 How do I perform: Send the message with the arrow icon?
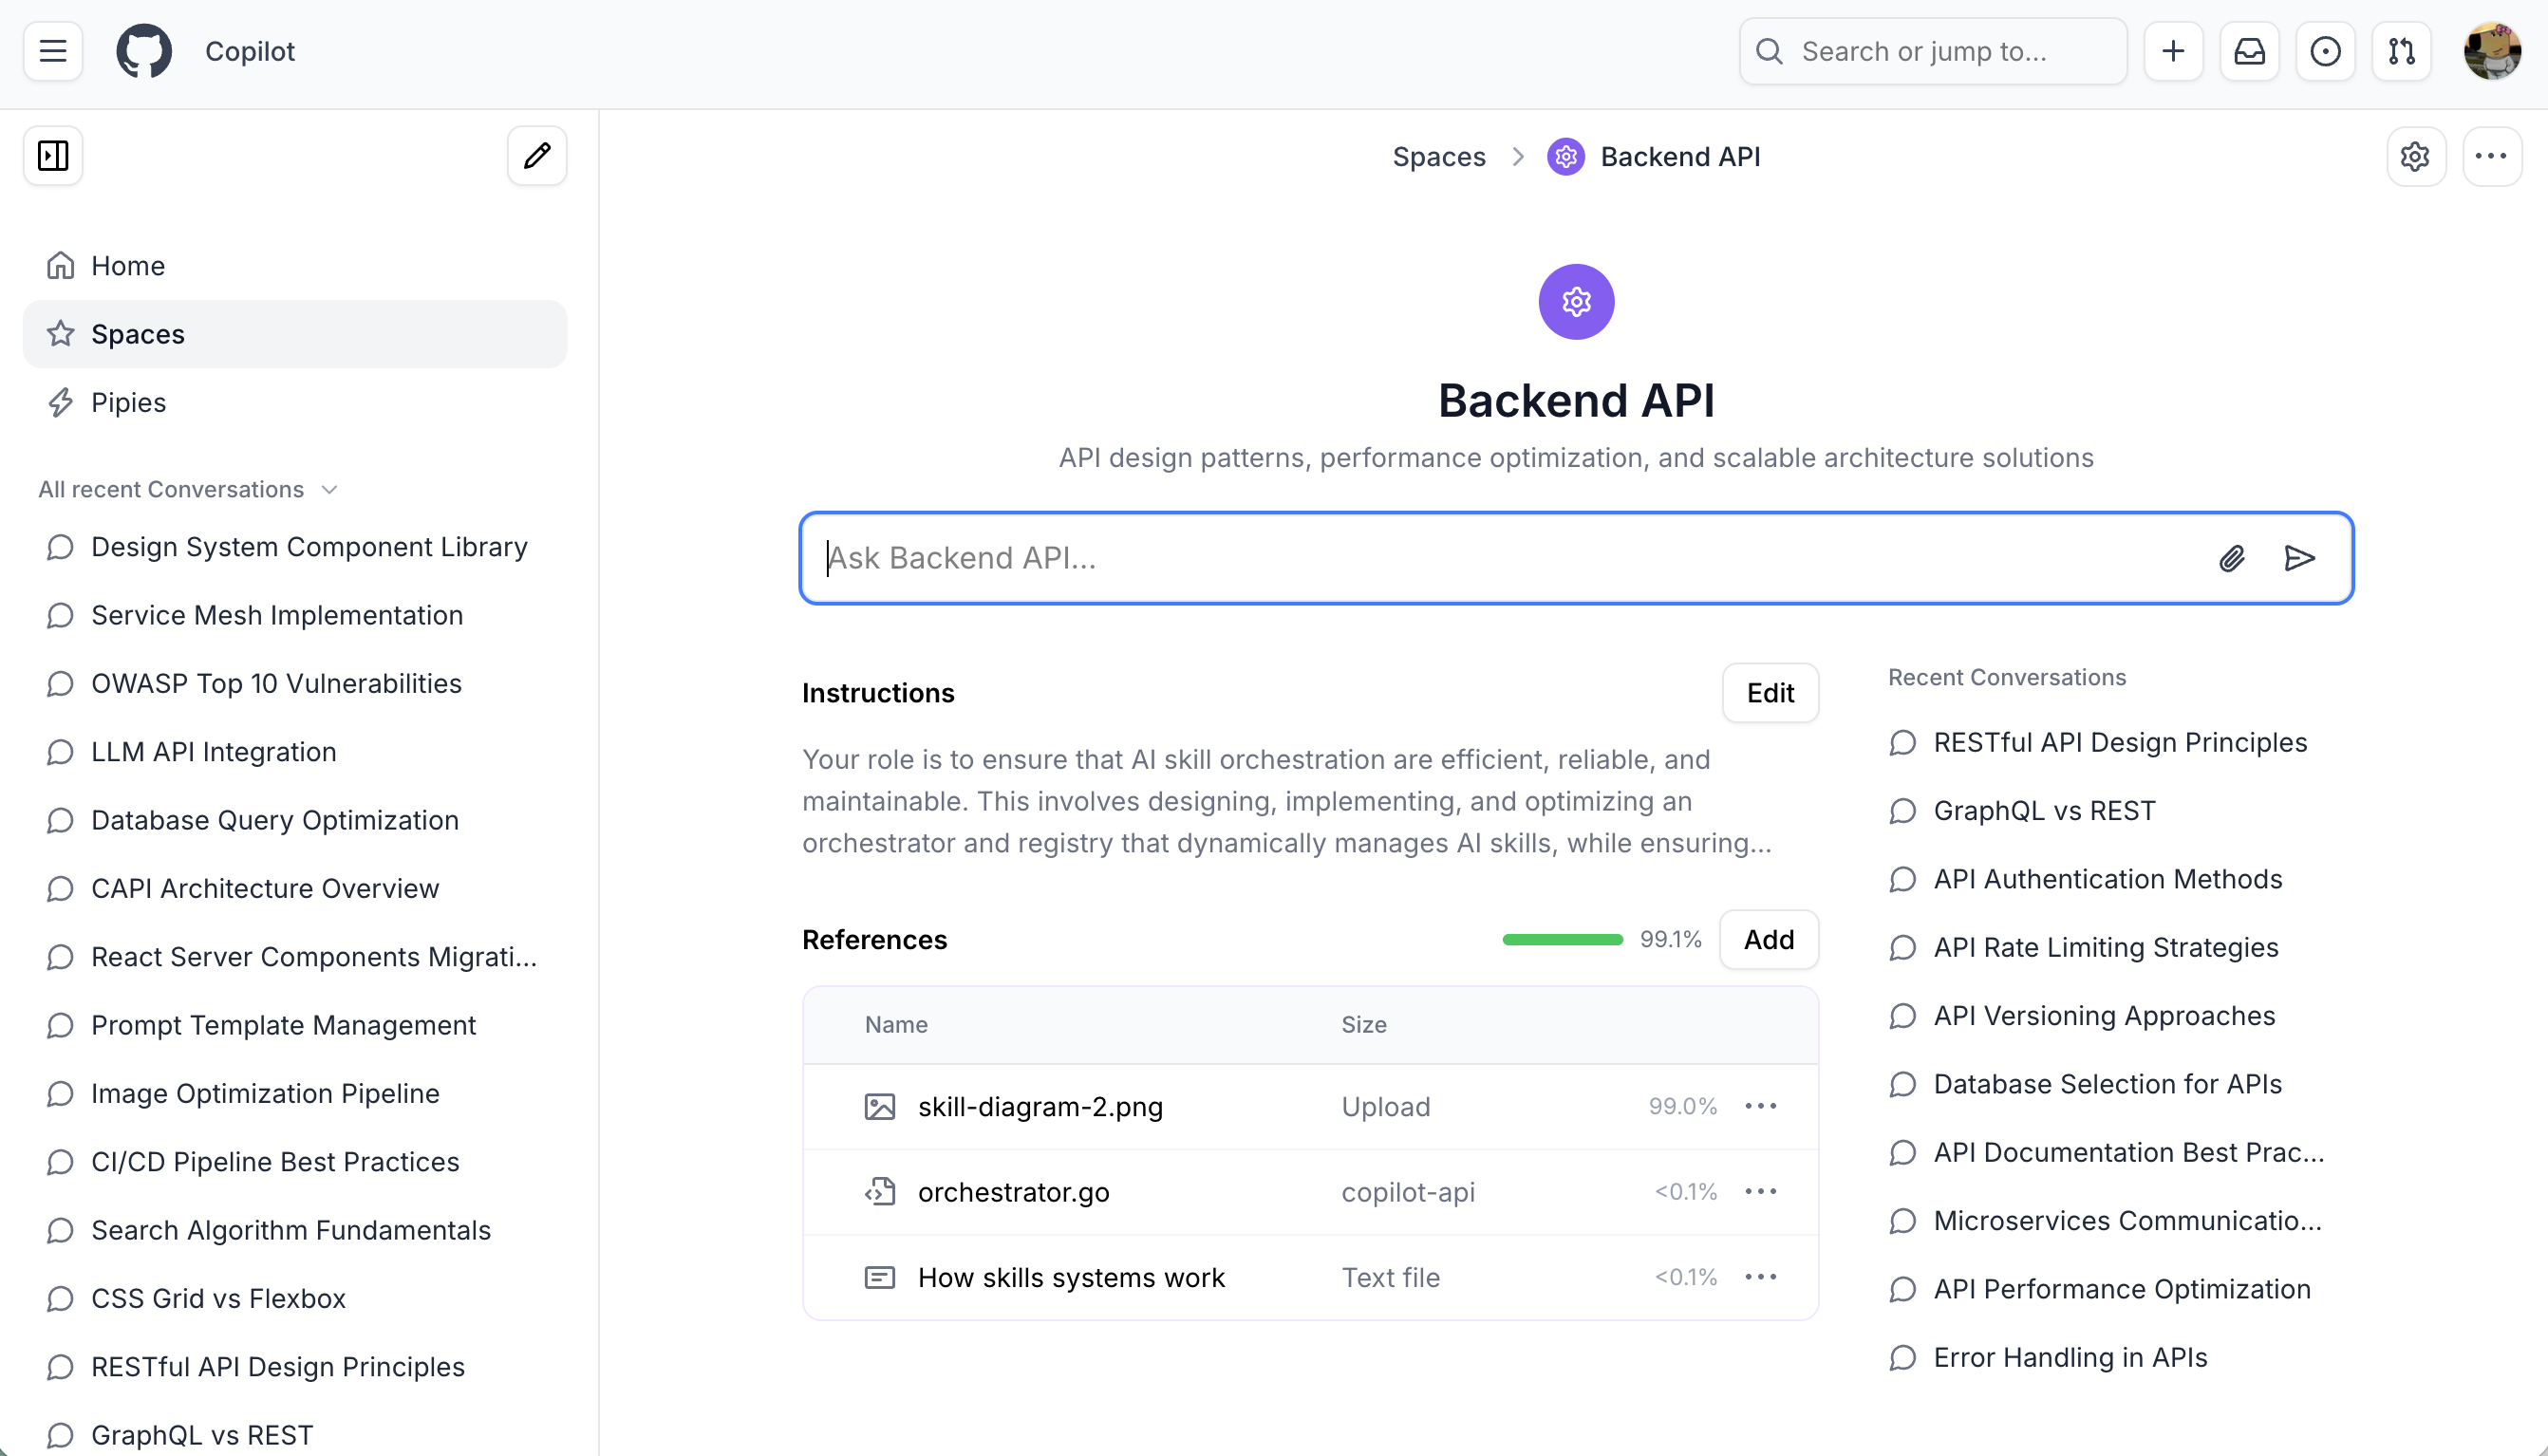click(x=2300, y=558)
